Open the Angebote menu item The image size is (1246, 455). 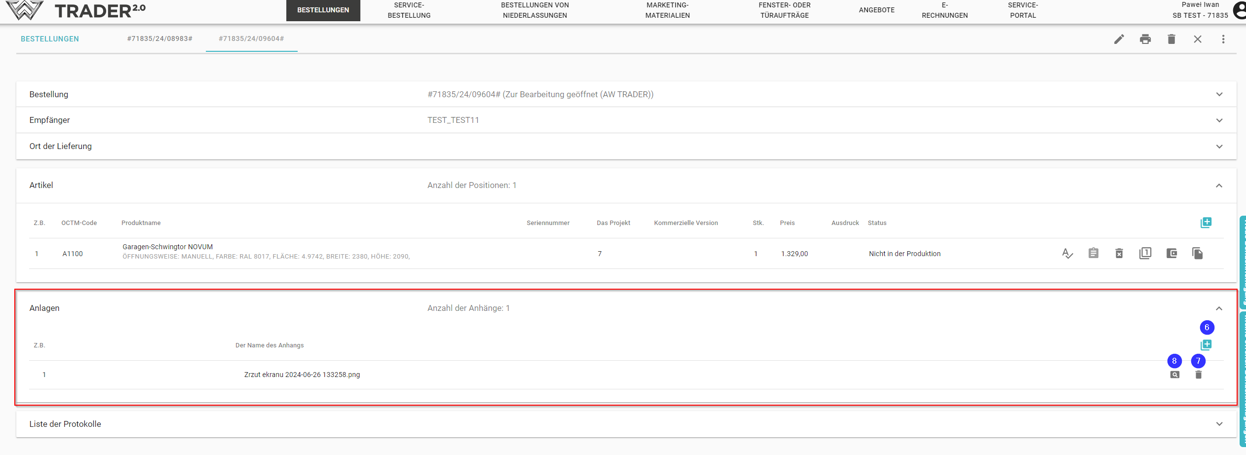click(876, 10)
